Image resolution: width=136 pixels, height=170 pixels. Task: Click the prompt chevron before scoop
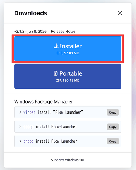coord(20,127)
